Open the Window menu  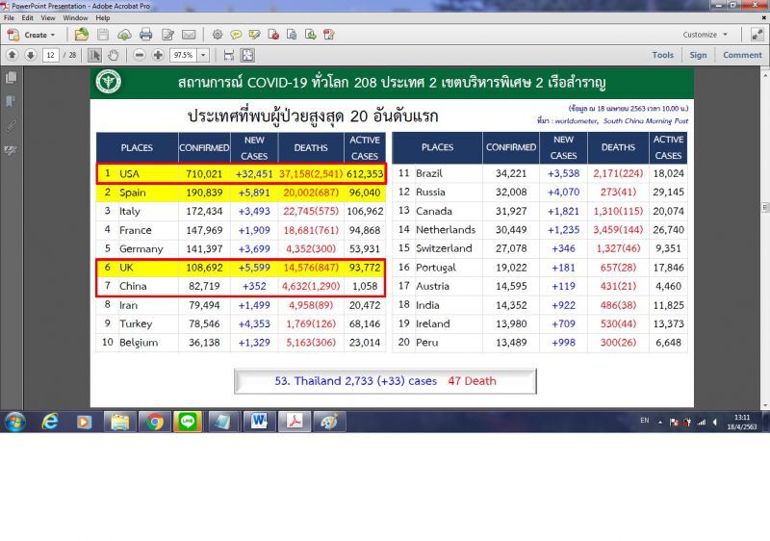[75, 17]
